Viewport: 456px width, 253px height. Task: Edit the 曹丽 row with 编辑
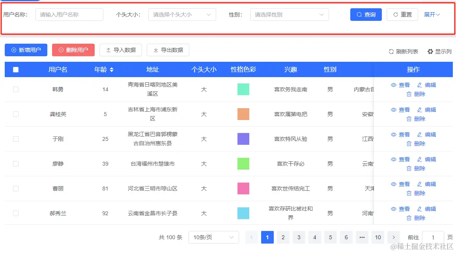click(x=427, y=184)
